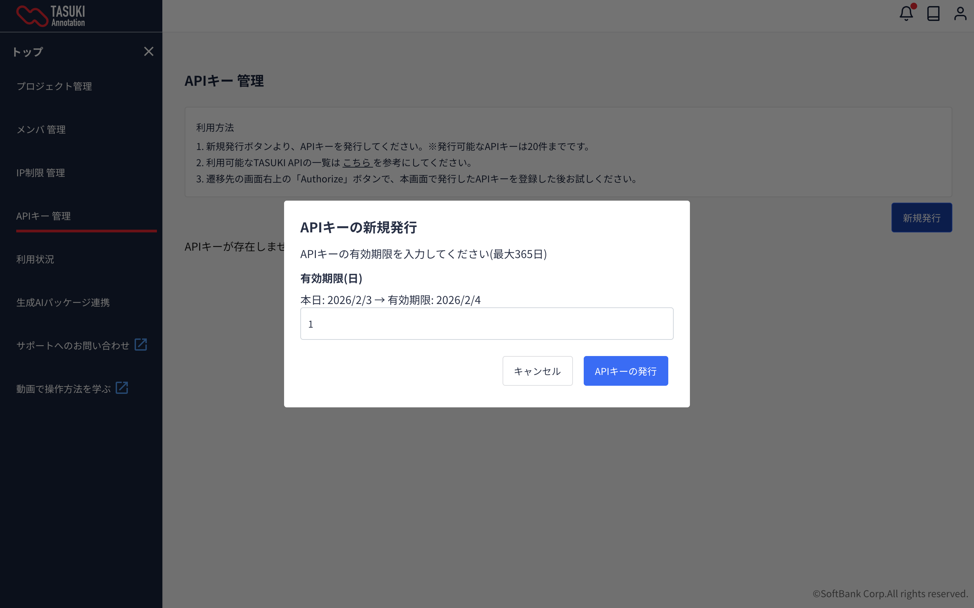Follow the こちら API list link
The width and height of the screenshot is (974, 608).
click(356, 163)
